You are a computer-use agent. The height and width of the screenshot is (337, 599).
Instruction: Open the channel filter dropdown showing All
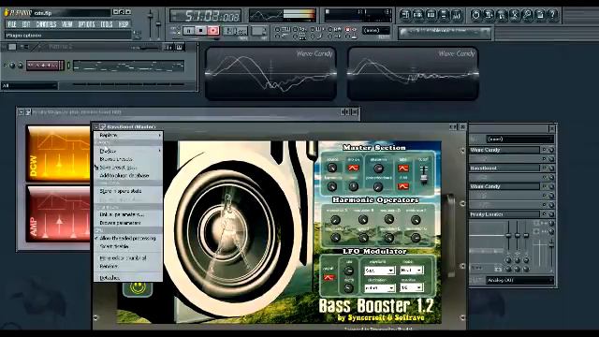pyautogui.click(x=29, y=85)
